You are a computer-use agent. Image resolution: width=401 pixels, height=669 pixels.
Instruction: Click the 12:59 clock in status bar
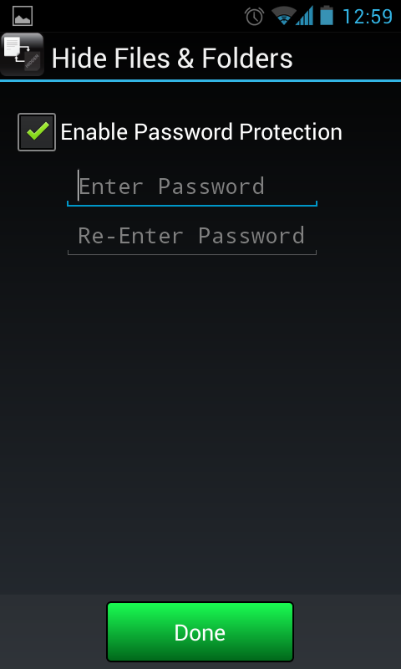[x=368, y=17]
